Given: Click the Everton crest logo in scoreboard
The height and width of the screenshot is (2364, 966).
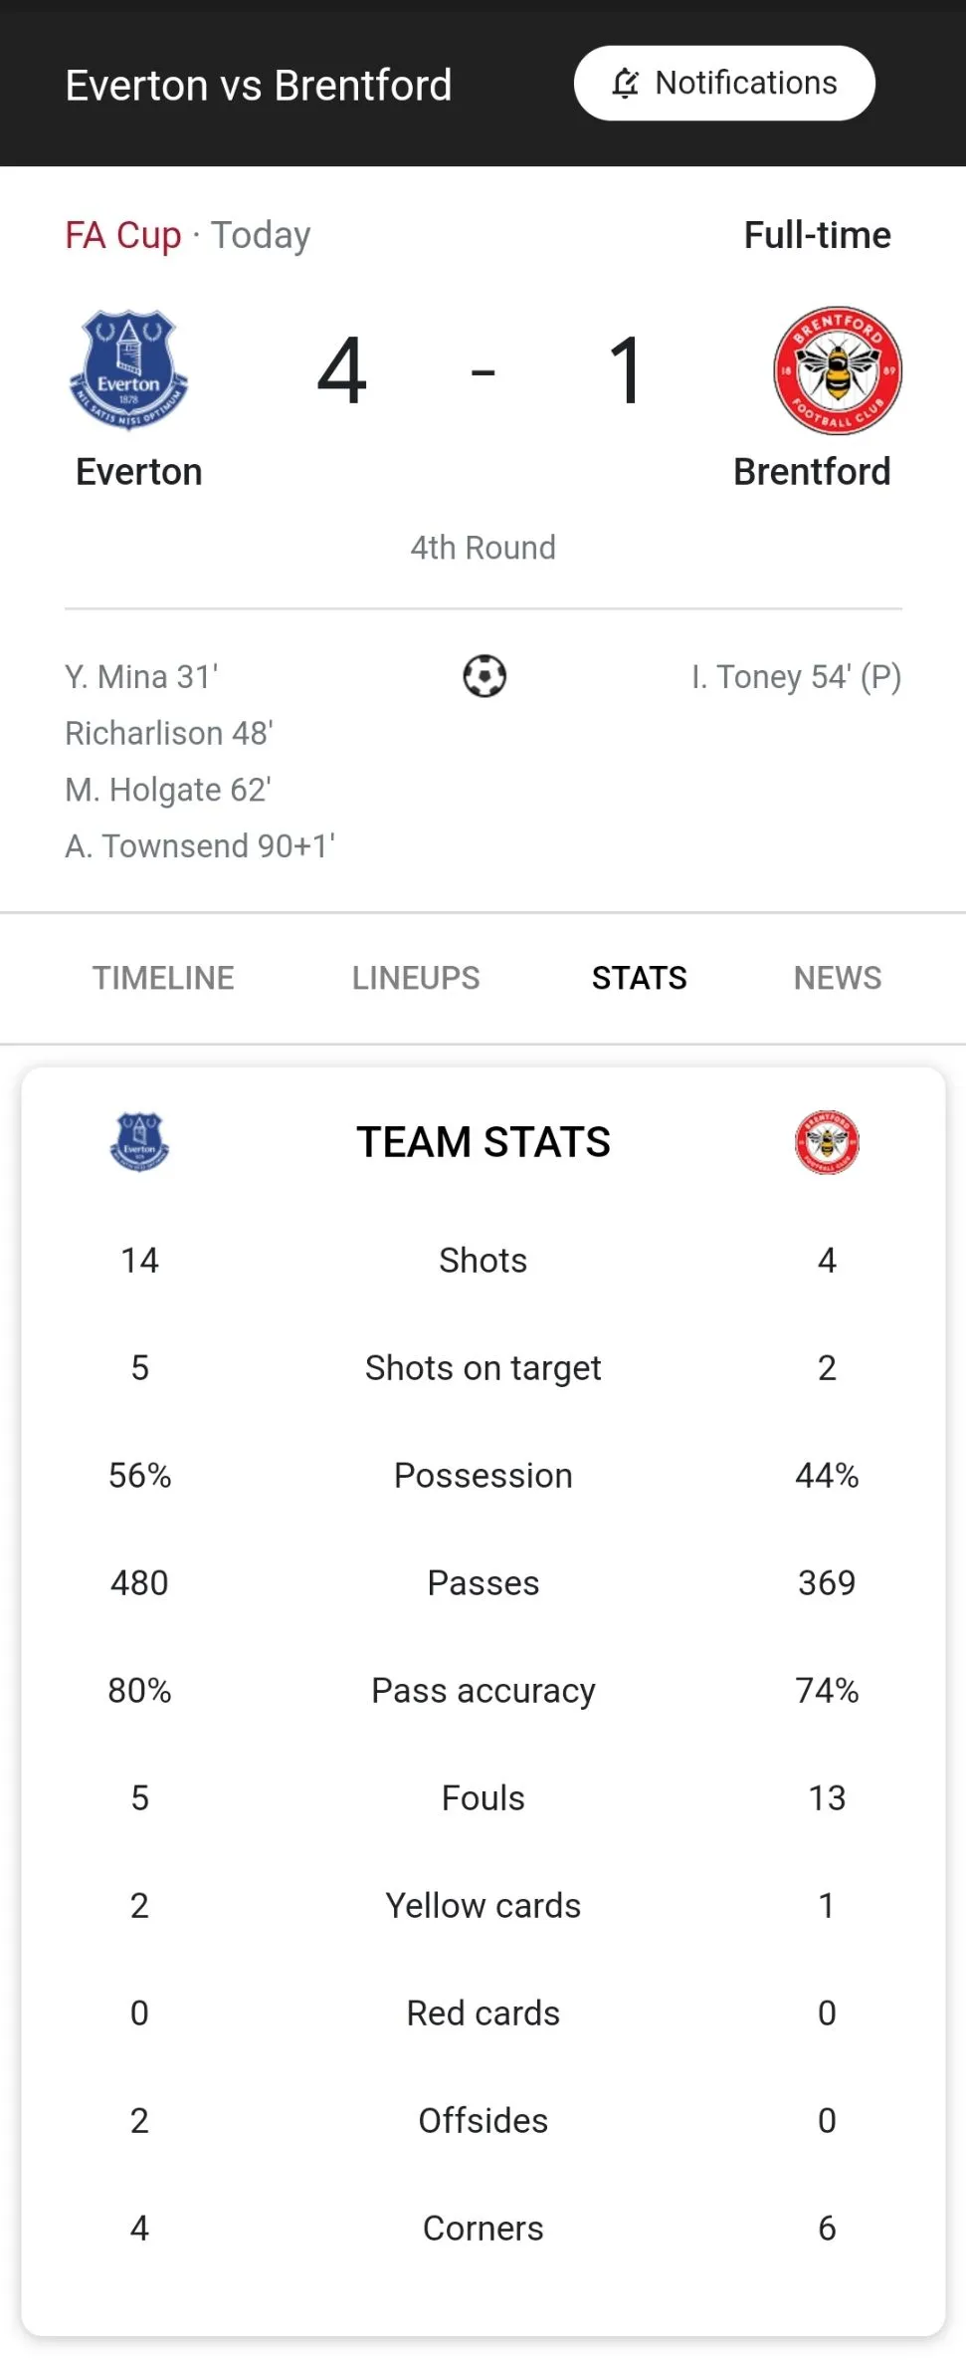Looking at the screenshot, I should point(129,369).
